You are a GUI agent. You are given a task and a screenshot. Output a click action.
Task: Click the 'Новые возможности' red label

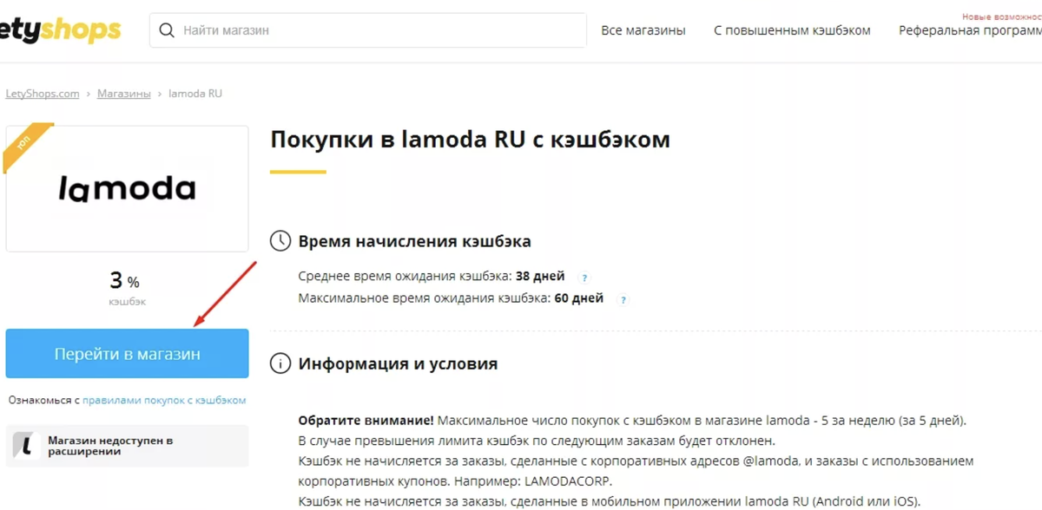pos(1001,16)
